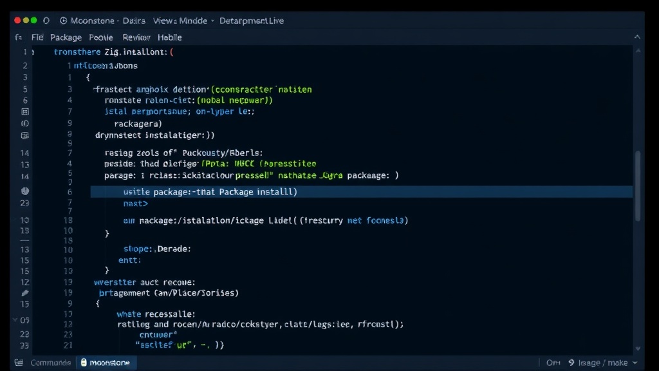The image size is (659, 371).
Task: Select Detarpmenl Live in the title bar
Action: coord(252,21)
